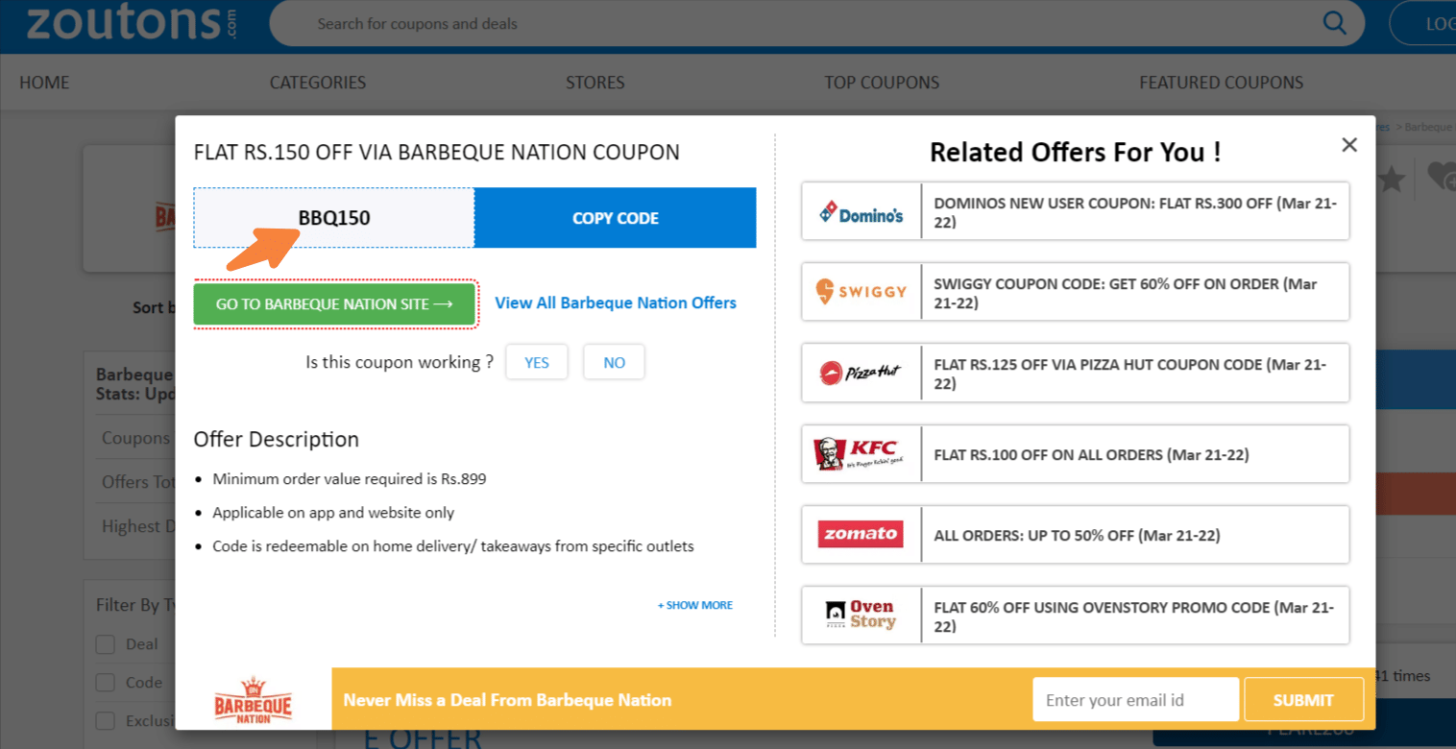This screenshot has width=1456, height=749.
Task: Click 'Related Offers For You !' heading
Action: 1076,152
